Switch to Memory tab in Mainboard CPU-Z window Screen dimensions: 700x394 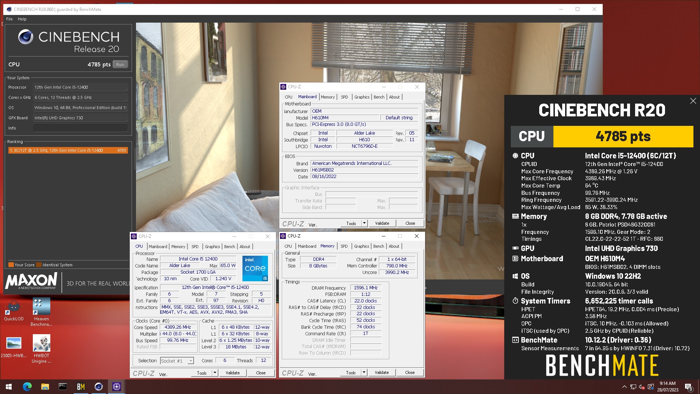click(327, 97)
